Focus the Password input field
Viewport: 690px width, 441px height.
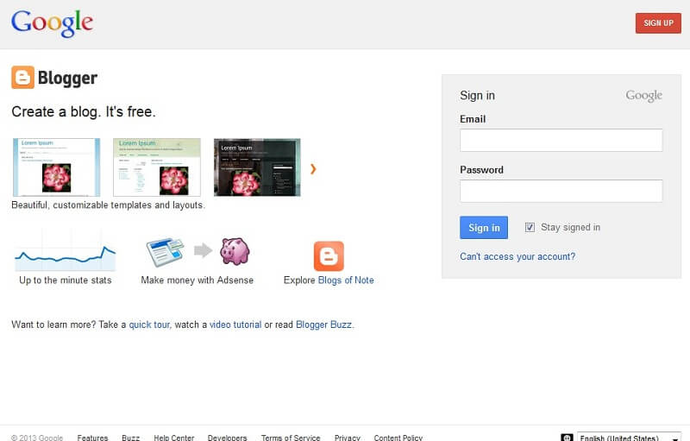[561, 191]
